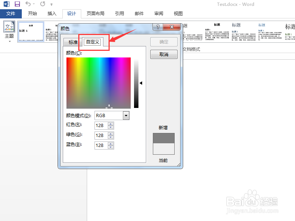
Task: Pick the style thumbnail with small light-blue 标题
Action: 270,32
